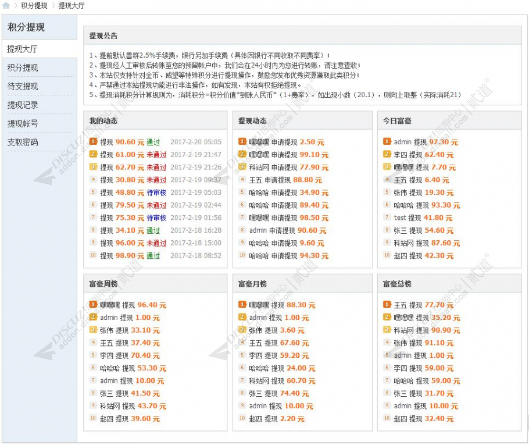The image size is (529, 445).
Task: Click rank 10 badge beside 哈哈哈 申请提现 94.30 元
Action: (x=242, y=255)
